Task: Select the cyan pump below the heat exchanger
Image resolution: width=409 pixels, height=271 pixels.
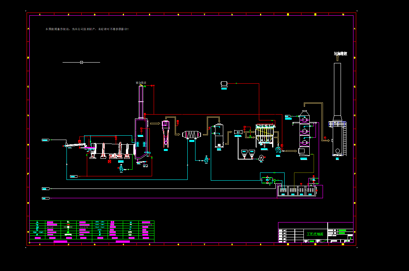Action: tap(206, 160)
